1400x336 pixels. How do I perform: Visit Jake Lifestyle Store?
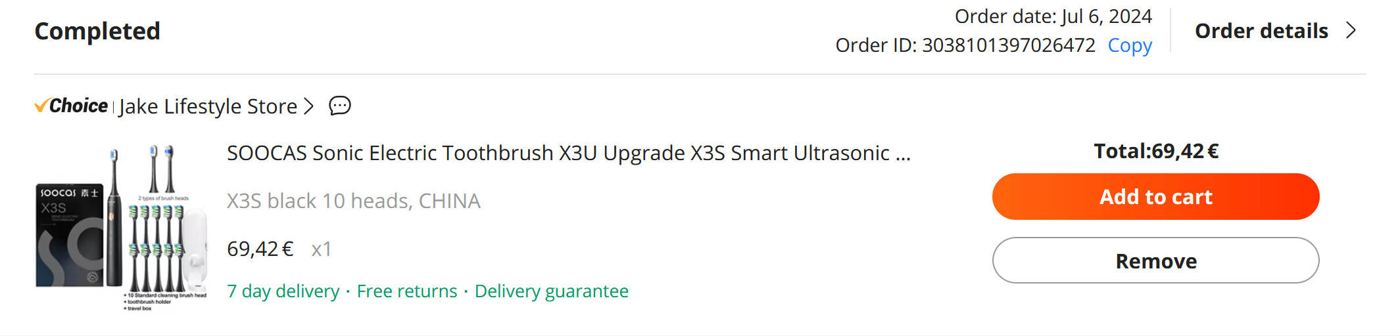(208, 106)
